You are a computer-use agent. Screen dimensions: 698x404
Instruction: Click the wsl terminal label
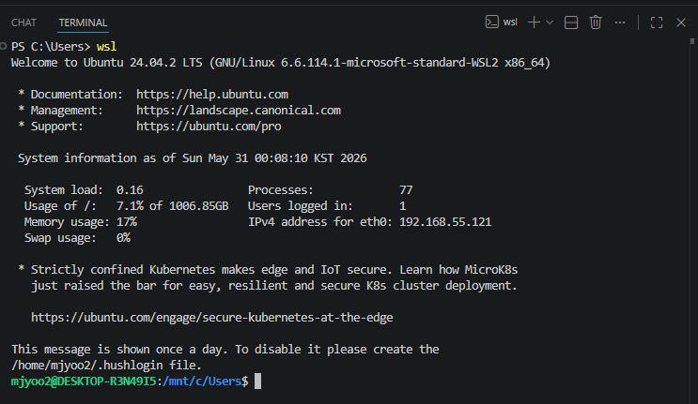tap(510, 22)
